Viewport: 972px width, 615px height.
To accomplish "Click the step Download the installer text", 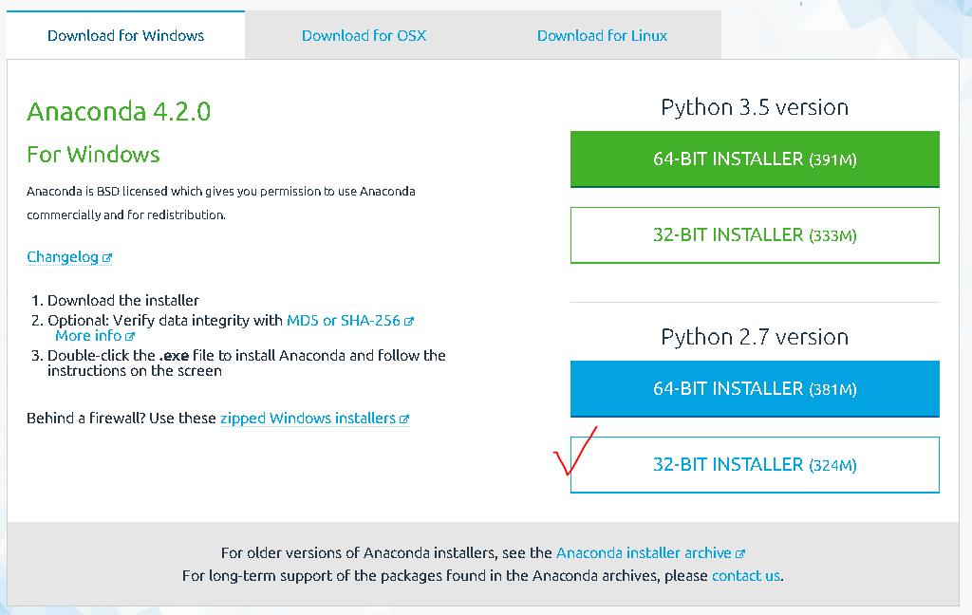I will pos(123,301).
